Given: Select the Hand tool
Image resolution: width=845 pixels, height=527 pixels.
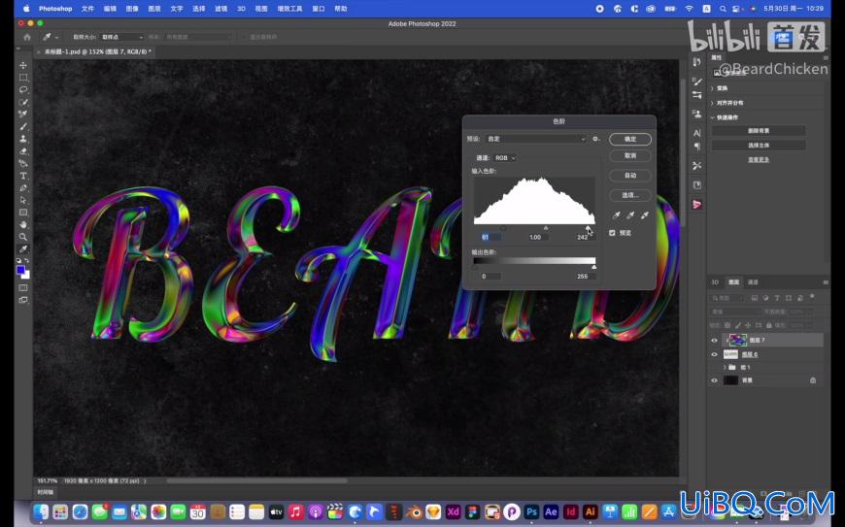Looking at the screenshot, I should pyautogui.click(x=23, y=224).
